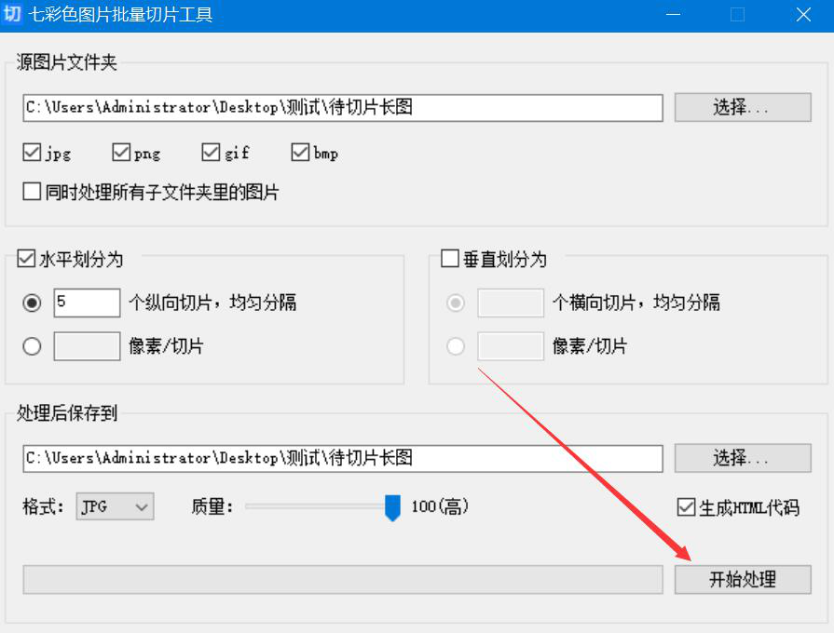Click the 处理后保存到 path field
The width and height of the screenshot is (834, 633).
343,459
